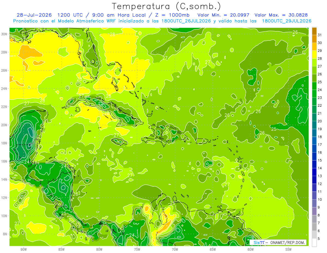Click the "10N" latitude axis label
This screenshot has height=253, width=327.
tap(4, 216)
